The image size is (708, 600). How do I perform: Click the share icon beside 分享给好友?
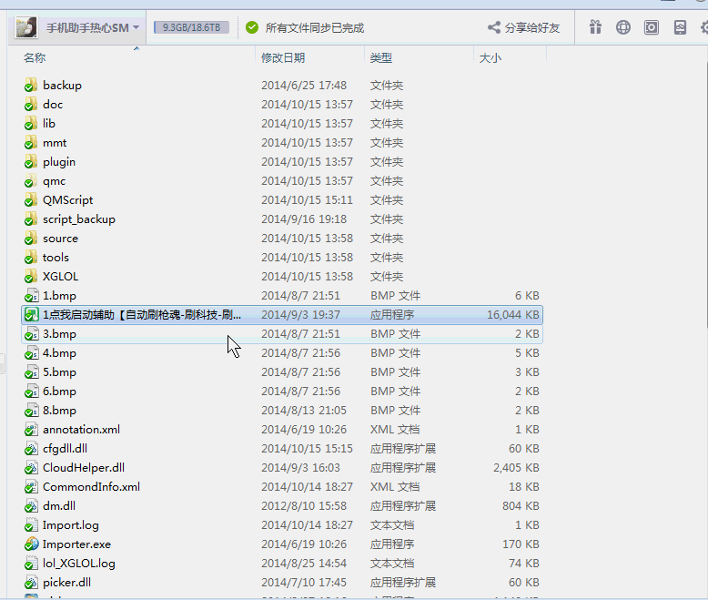point(494,27)
